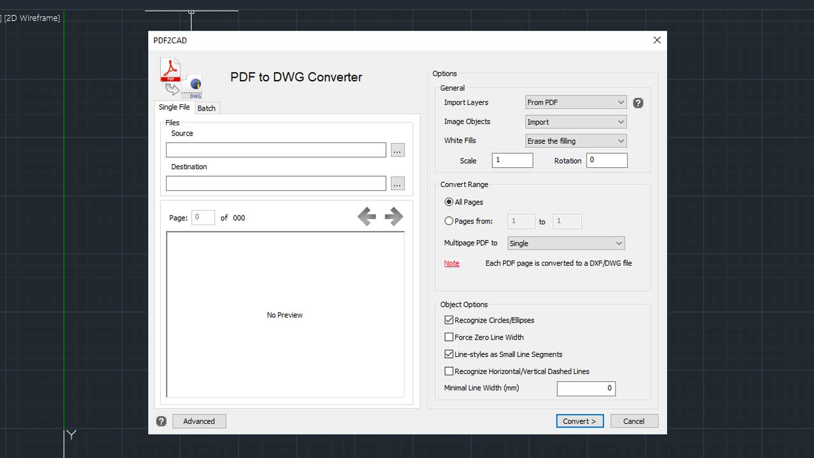This screenshot has width=814, height=458.
Task: Open the Import Layers dropdown
Action: click(x=576, y=102)
